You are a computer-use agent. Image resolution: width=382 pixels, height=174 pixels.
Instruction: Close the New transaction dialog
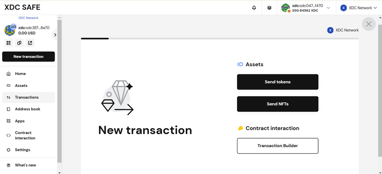(369, 24)
